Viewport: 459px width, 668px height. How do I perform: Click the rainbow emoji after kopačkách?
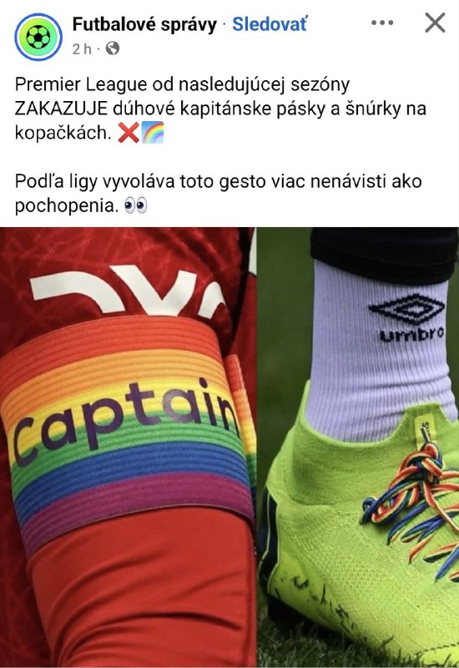click(153, 133)
